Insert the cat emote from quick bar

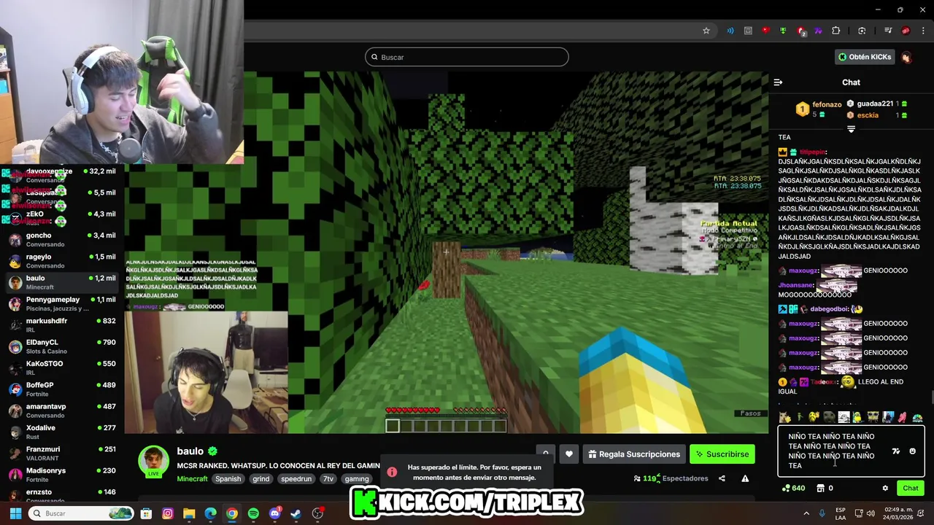coord(784,417)
